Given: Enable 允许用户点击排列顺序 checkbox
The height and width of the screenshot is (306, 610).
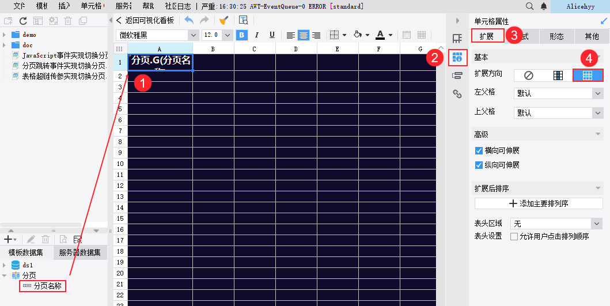Looking at the screenshot, I should (514, 236).
